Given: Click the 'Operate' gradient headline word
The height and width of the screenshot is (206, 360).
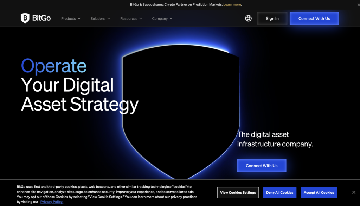Looking at the screenshot, I should [54, 66].
